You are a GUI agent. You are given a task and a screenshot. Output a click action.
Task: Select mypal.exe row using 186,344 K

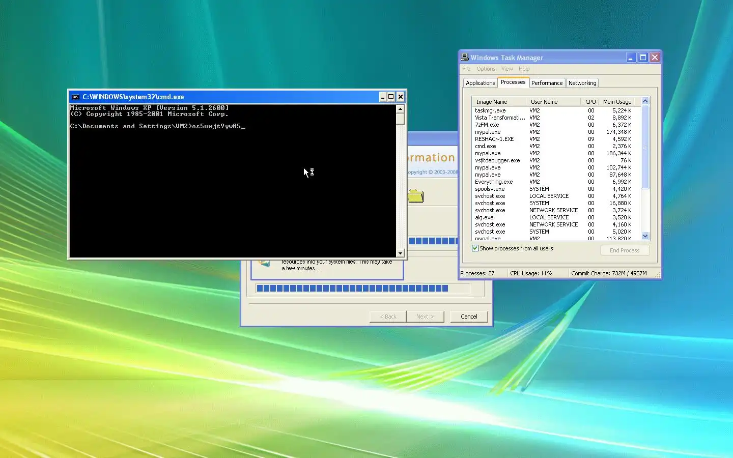[x=556, y=153]
